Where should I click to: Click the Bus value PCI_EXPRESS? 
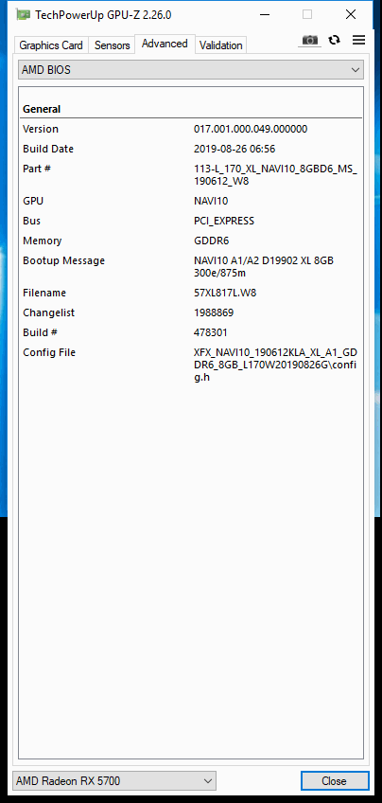[224, 221]
